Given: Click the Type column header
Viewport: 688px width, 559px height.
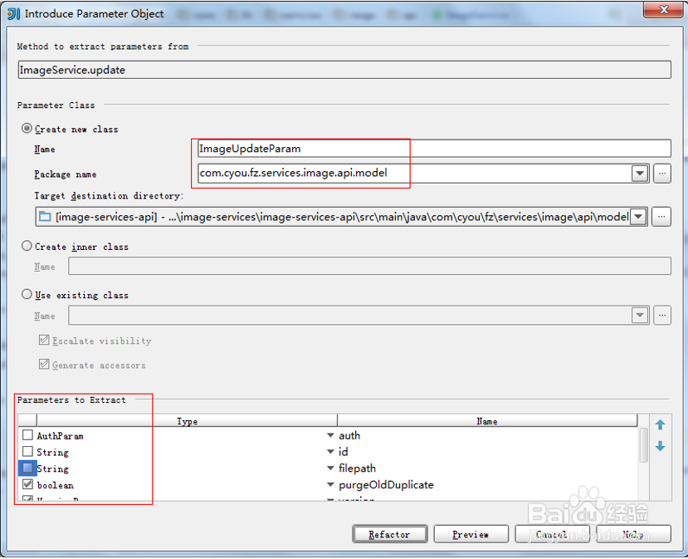Looking at the screenshot, I should [x=187, y=420].
